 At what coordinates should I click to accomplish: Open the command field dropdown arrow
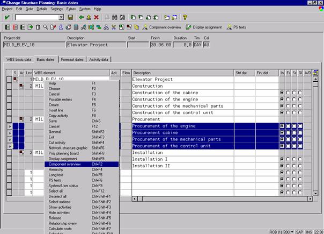pos(61,17)
